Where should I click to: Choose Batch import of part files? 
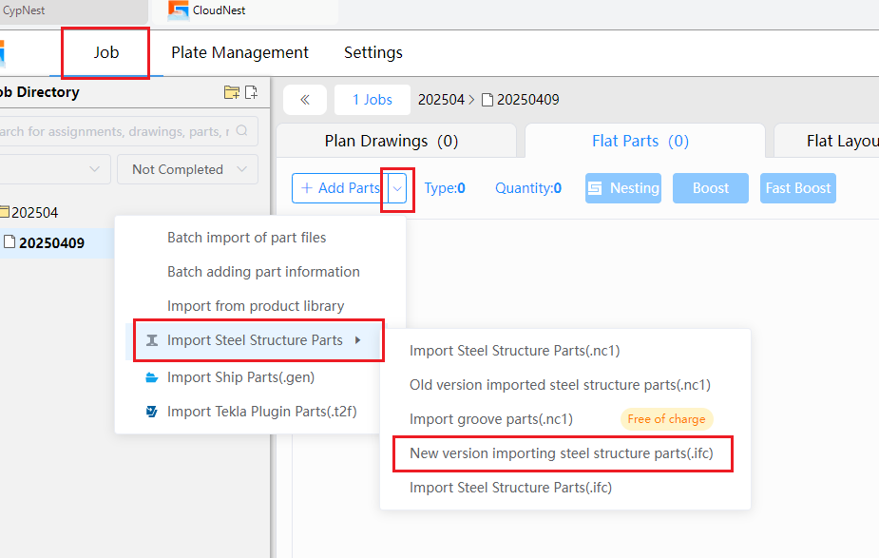(247, 238)
